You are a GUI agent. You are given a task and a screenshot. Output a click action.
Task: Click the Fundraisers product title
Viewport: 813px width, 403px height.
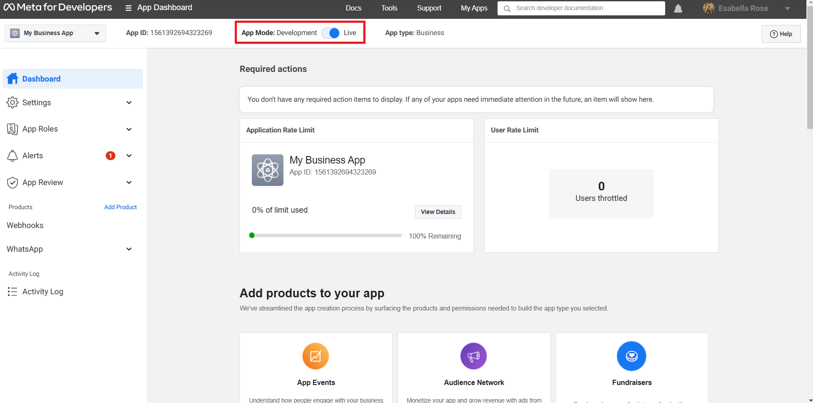tap(632, 382)
